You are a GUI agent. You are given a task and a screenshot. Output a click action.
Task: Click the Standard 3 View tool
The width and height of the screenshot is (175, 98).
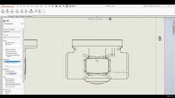(x=3, y=11)
